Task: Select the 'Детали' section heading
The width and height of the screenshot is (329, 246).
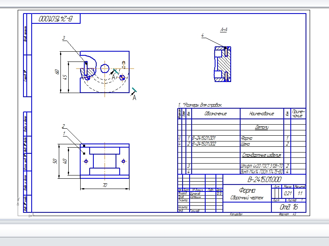Action: 262,127
